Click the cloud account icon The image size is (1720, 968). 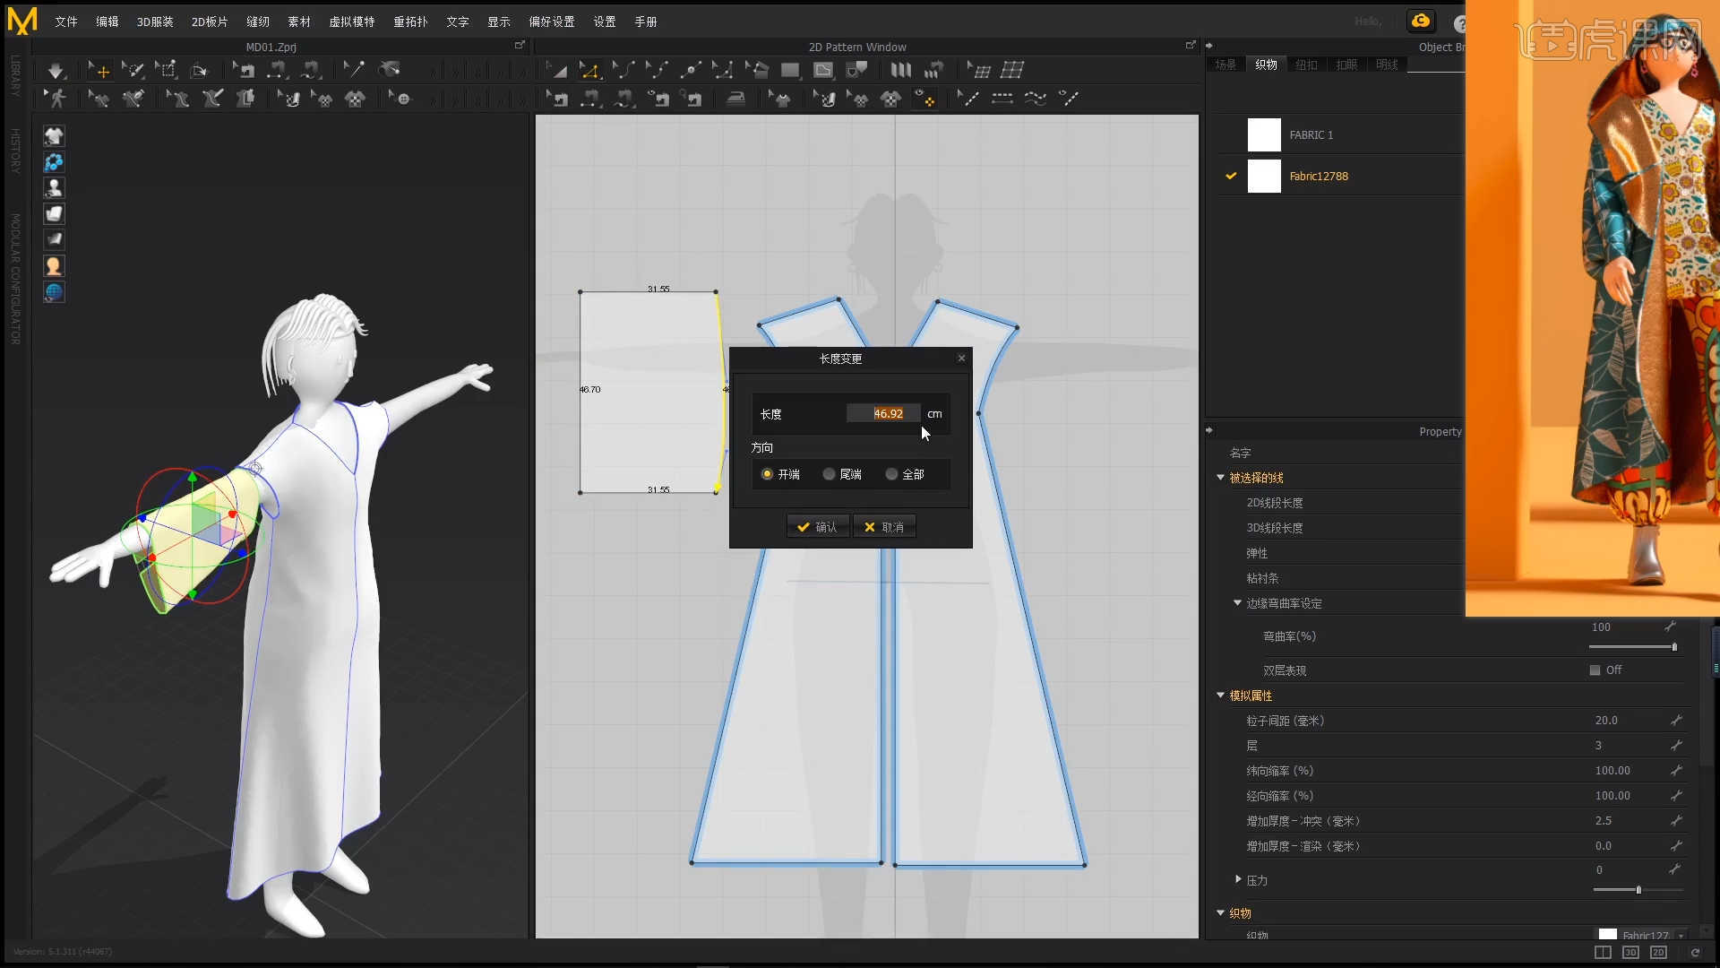click(x=1421, y=21)
